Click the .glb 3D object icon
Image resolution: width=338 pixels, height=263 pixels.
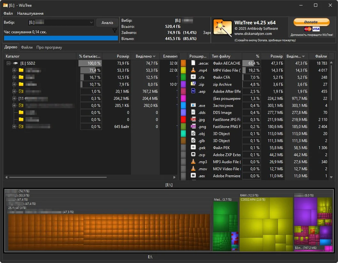click(193, 140)
